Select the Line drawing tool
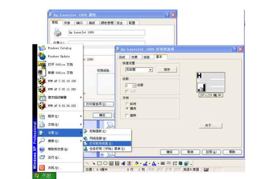Image resolution: width=278 pixels, height=179 pixels. [x=87, y=163]
